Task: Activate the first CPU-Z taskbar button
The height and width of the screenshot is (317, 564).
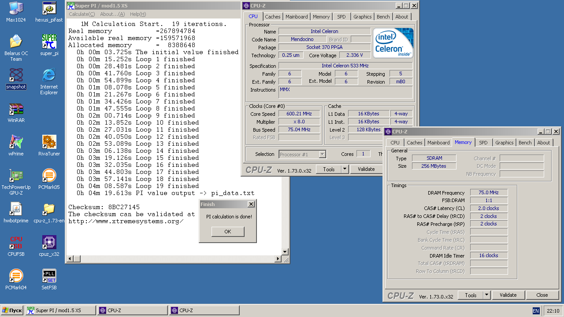Action: click(132, 310)
